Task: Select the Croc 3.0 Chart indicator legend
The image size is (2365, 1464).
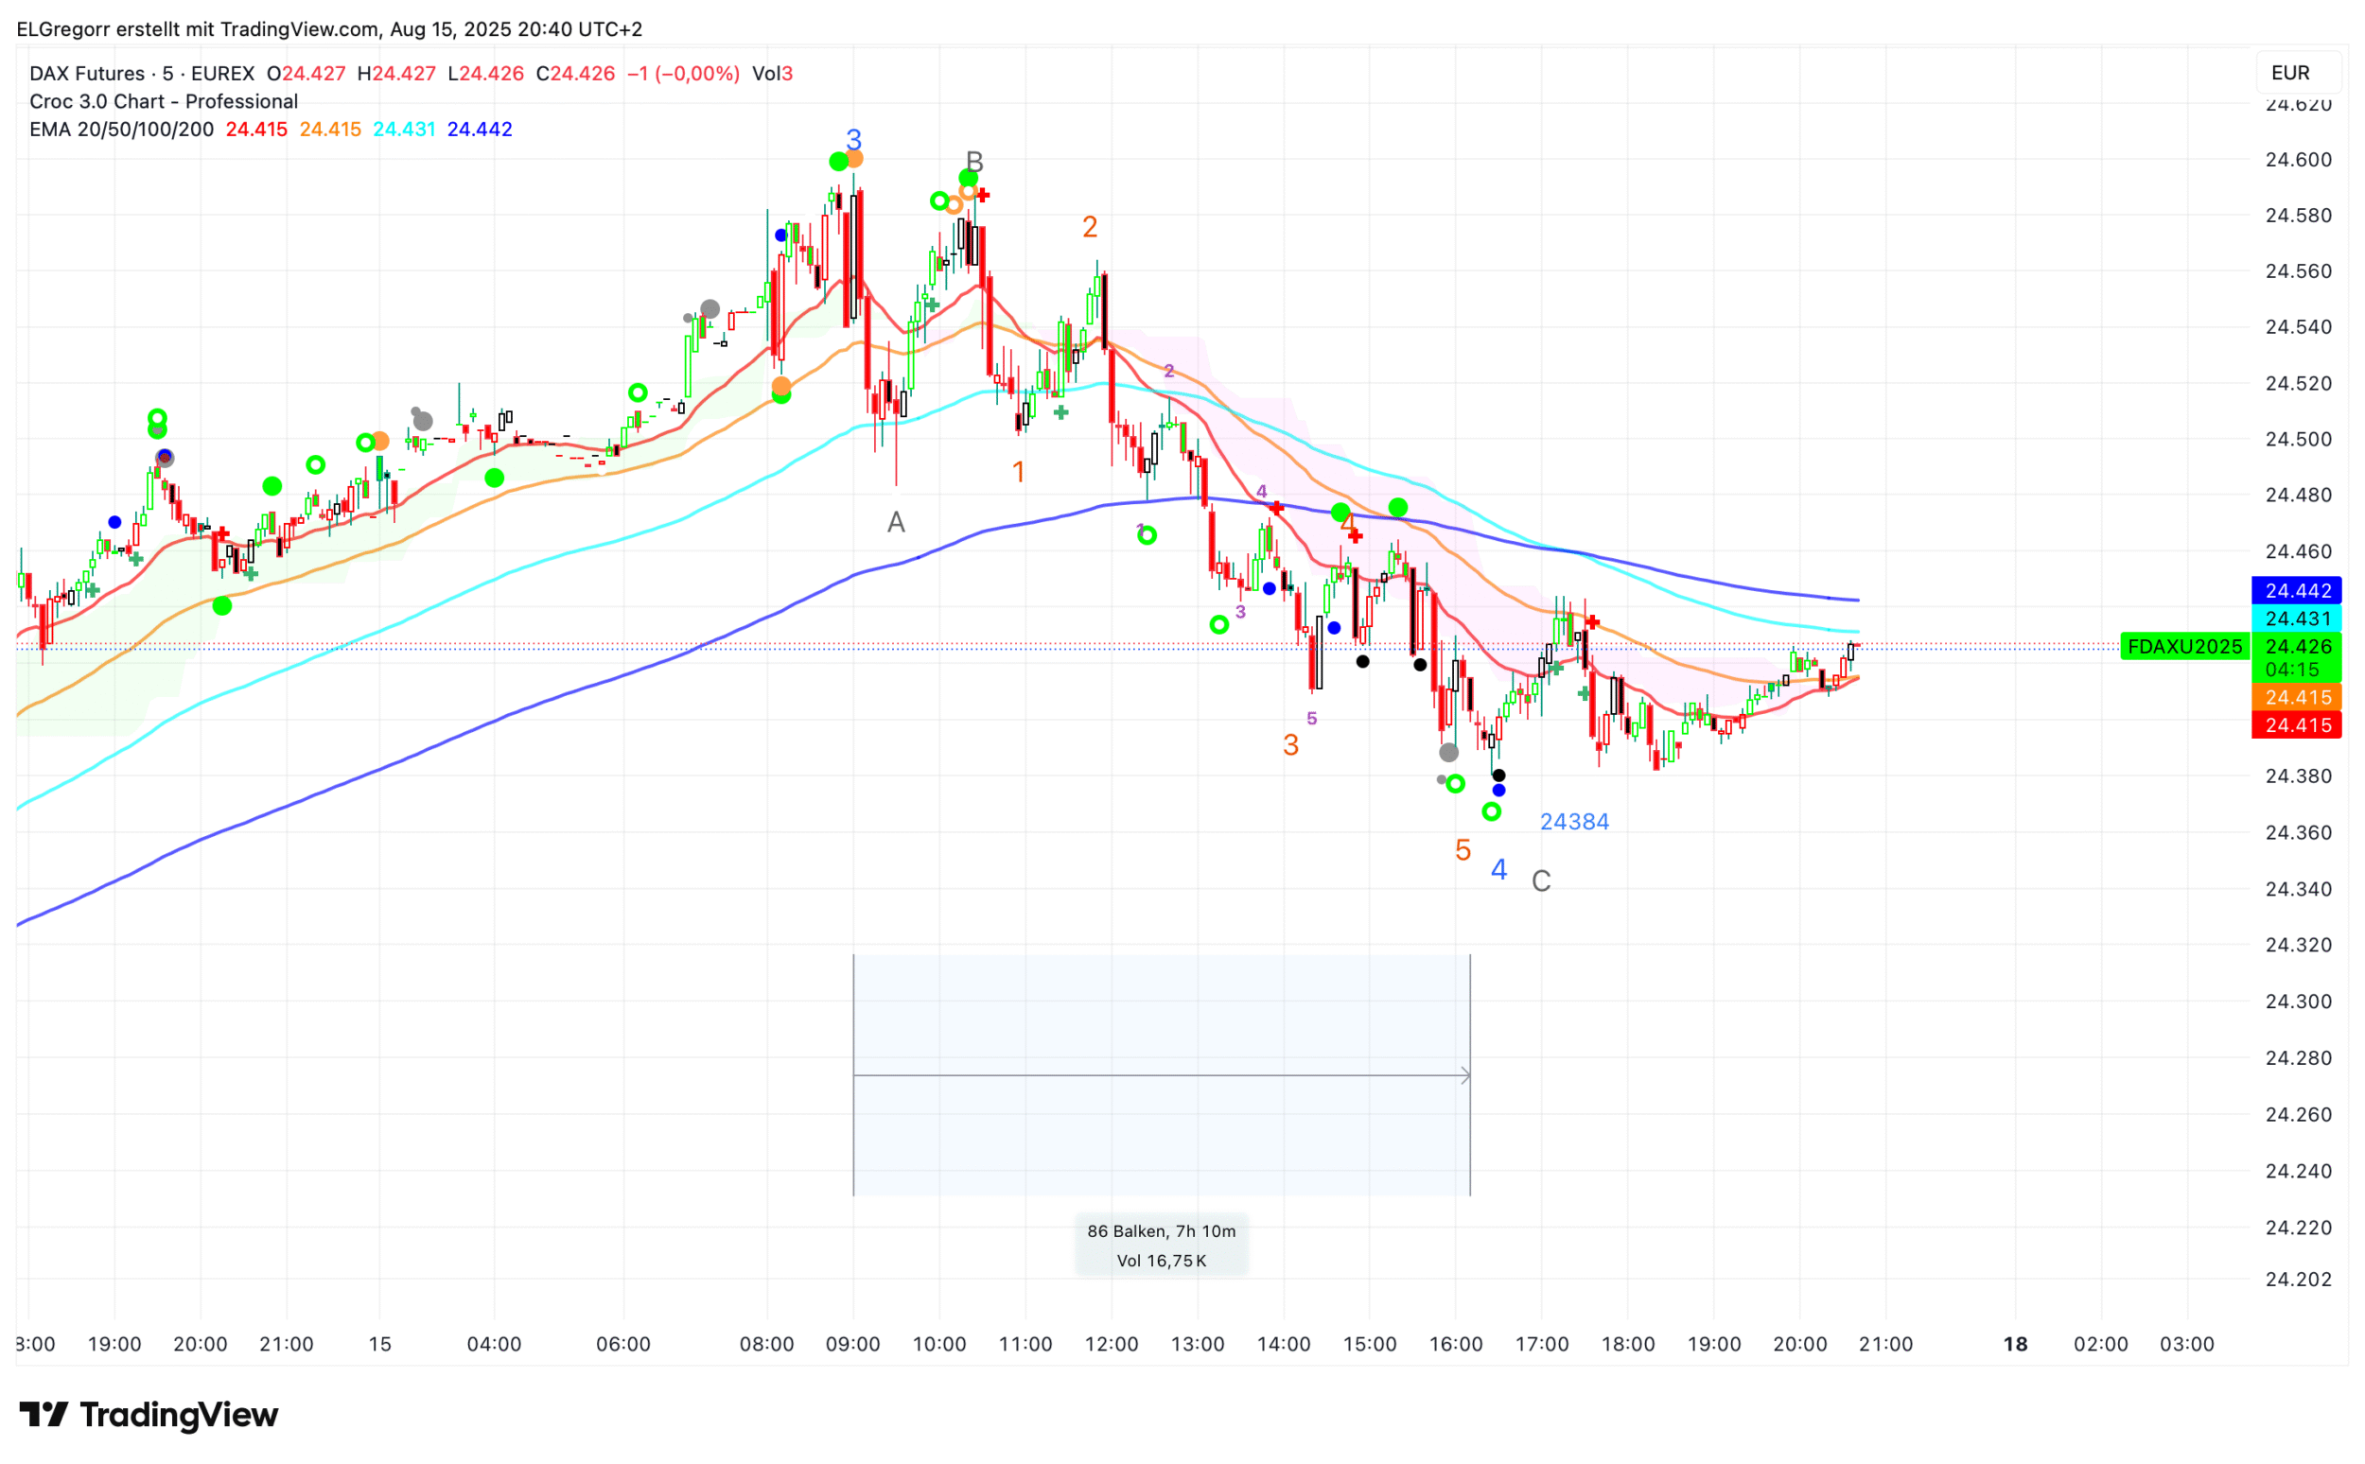Action: click(x=164, y=102)
